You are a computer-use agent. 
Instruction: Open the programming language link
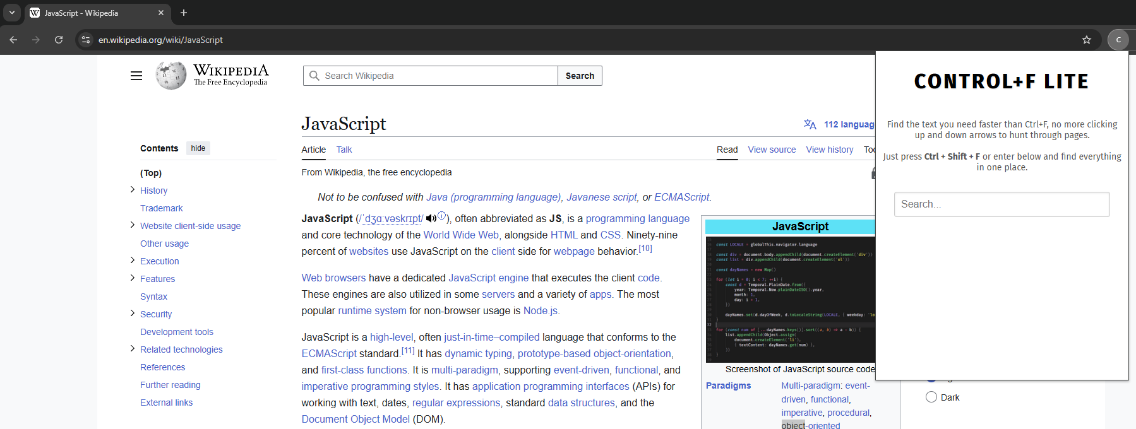638,218
